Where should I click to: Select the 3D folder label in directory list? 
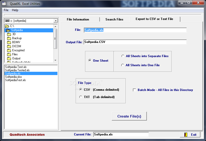coord(14,34)
